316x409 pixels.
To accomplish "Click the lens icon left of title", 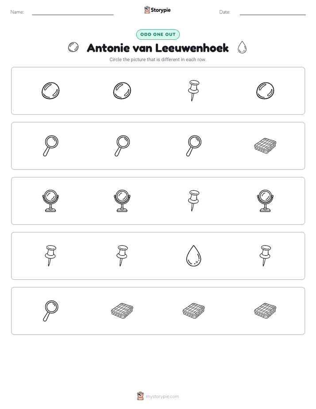I will tap(73, 47).
